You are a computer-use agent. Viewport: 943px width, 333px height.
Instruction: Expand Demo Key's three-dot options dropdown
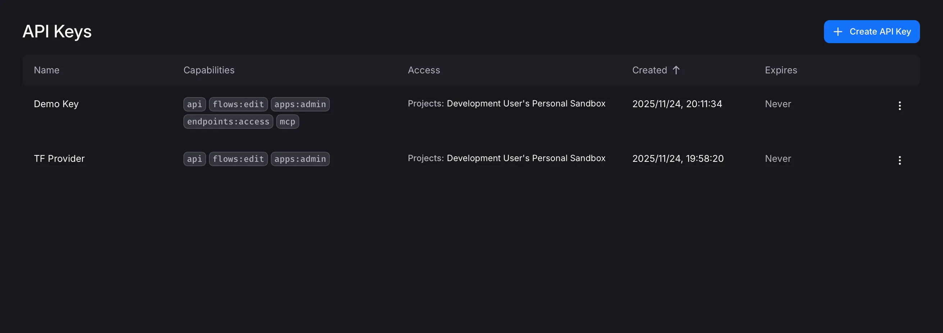click(900, 105)
